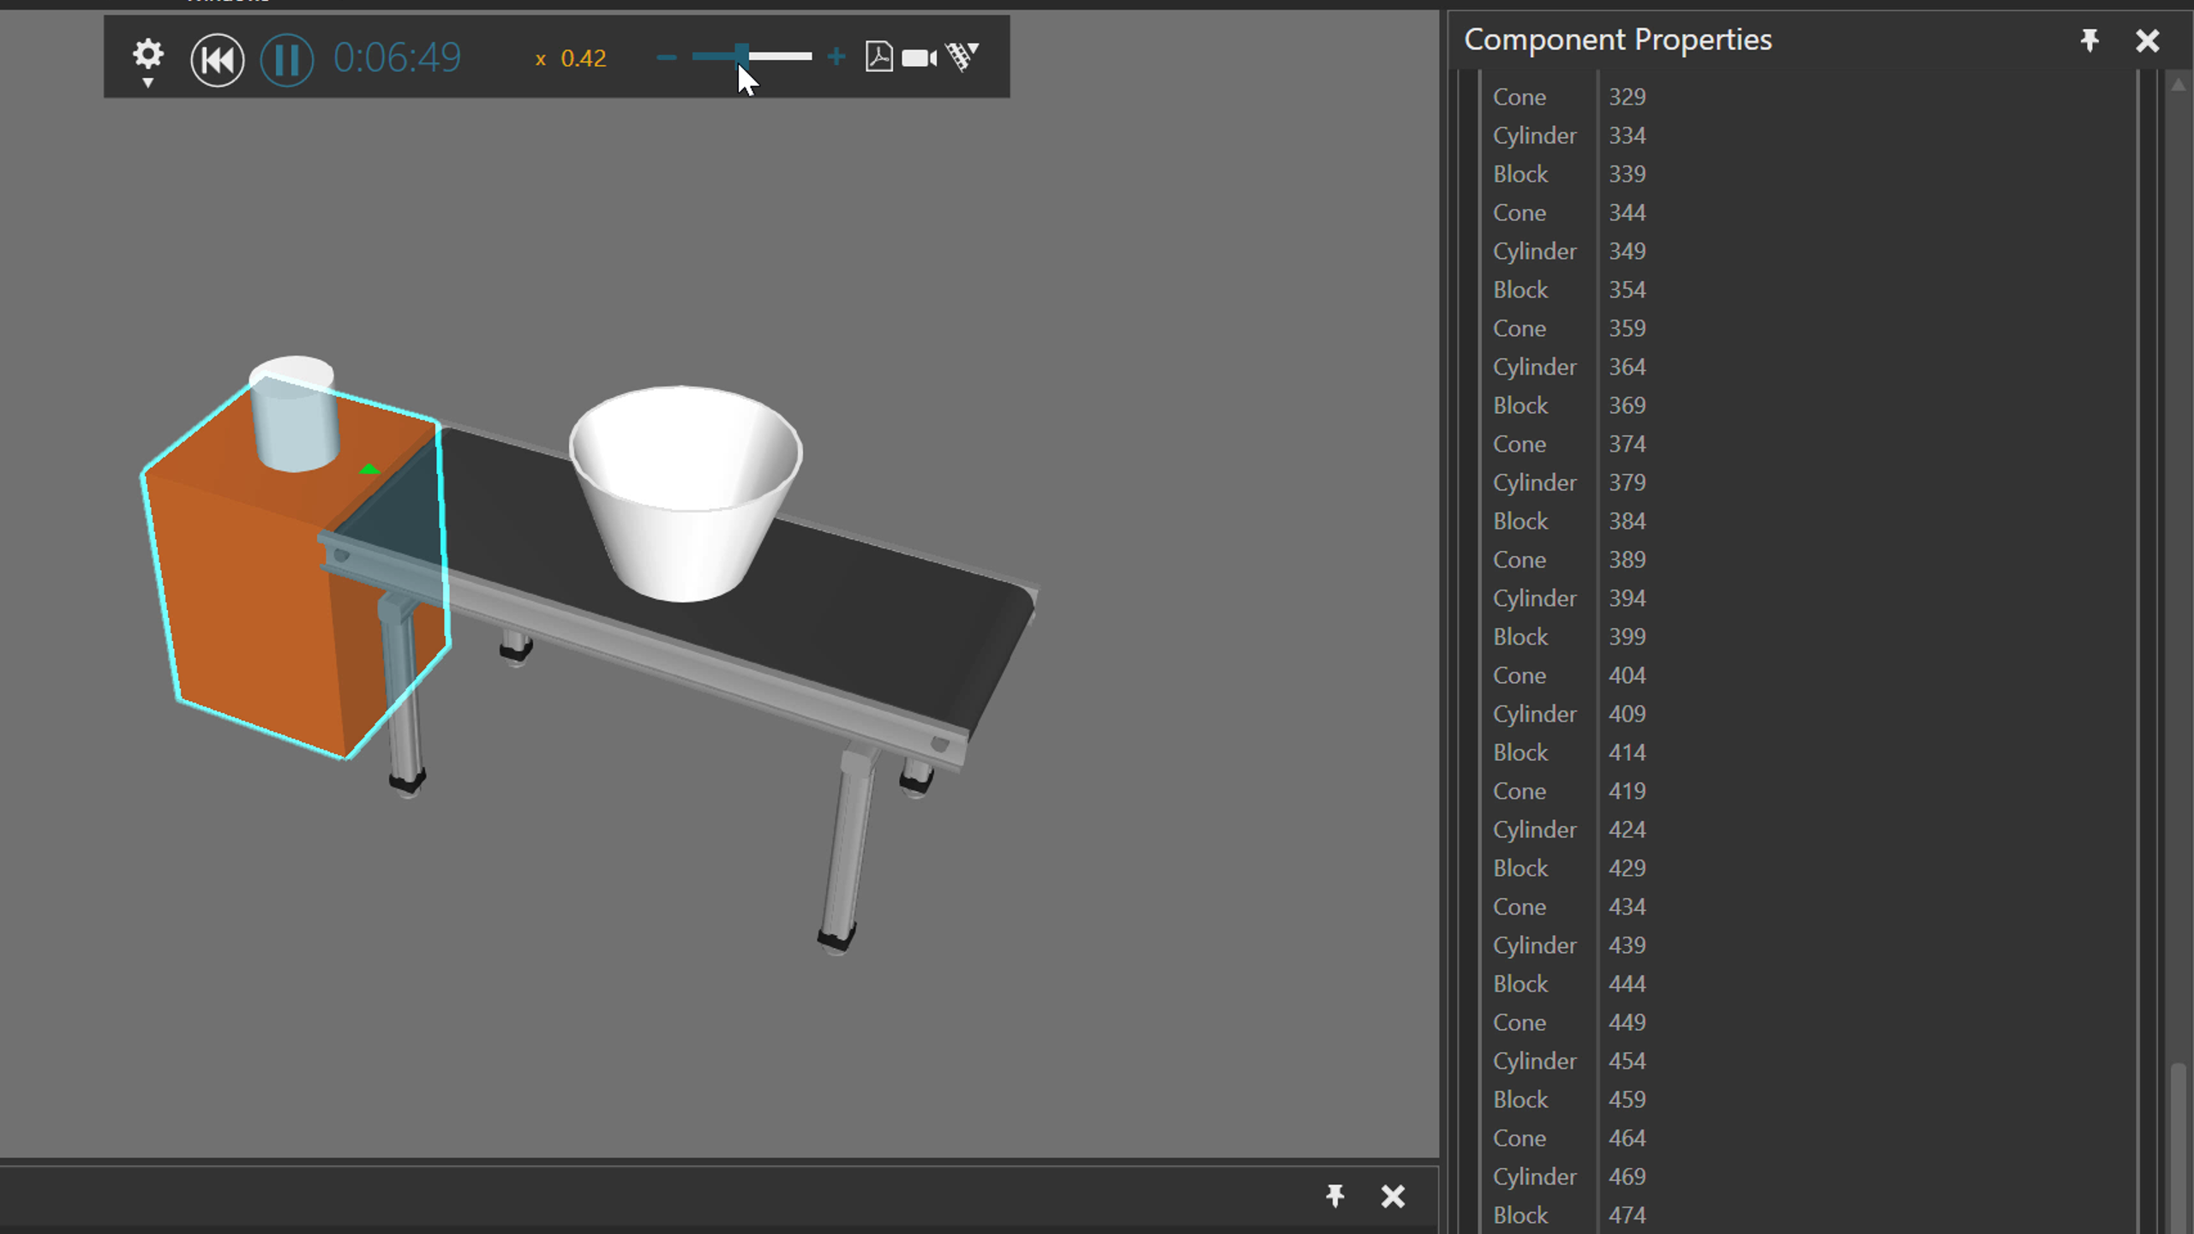Decrease simulation speed with minus icon
The height and width of the screenshot is (1234, 2194).
[667, 57]
